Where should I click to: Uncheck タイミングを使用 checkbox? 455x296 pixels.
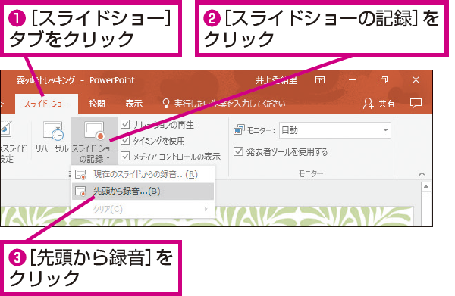click(125, 140)
